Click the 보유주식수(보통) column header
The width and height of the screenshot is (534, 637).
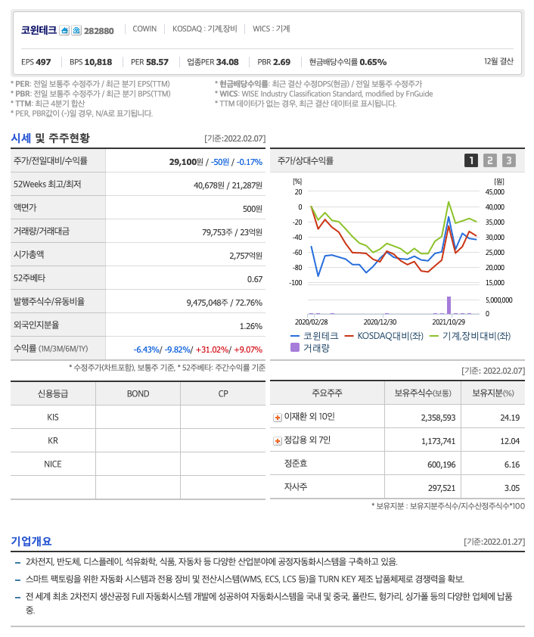pos(423,393)
